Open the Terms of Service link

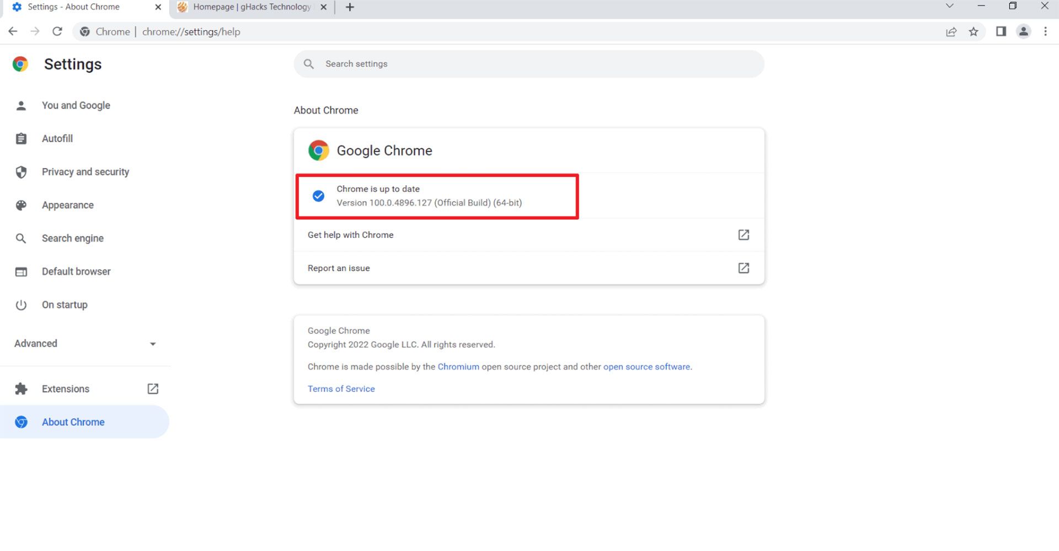[x=341, y=388]
